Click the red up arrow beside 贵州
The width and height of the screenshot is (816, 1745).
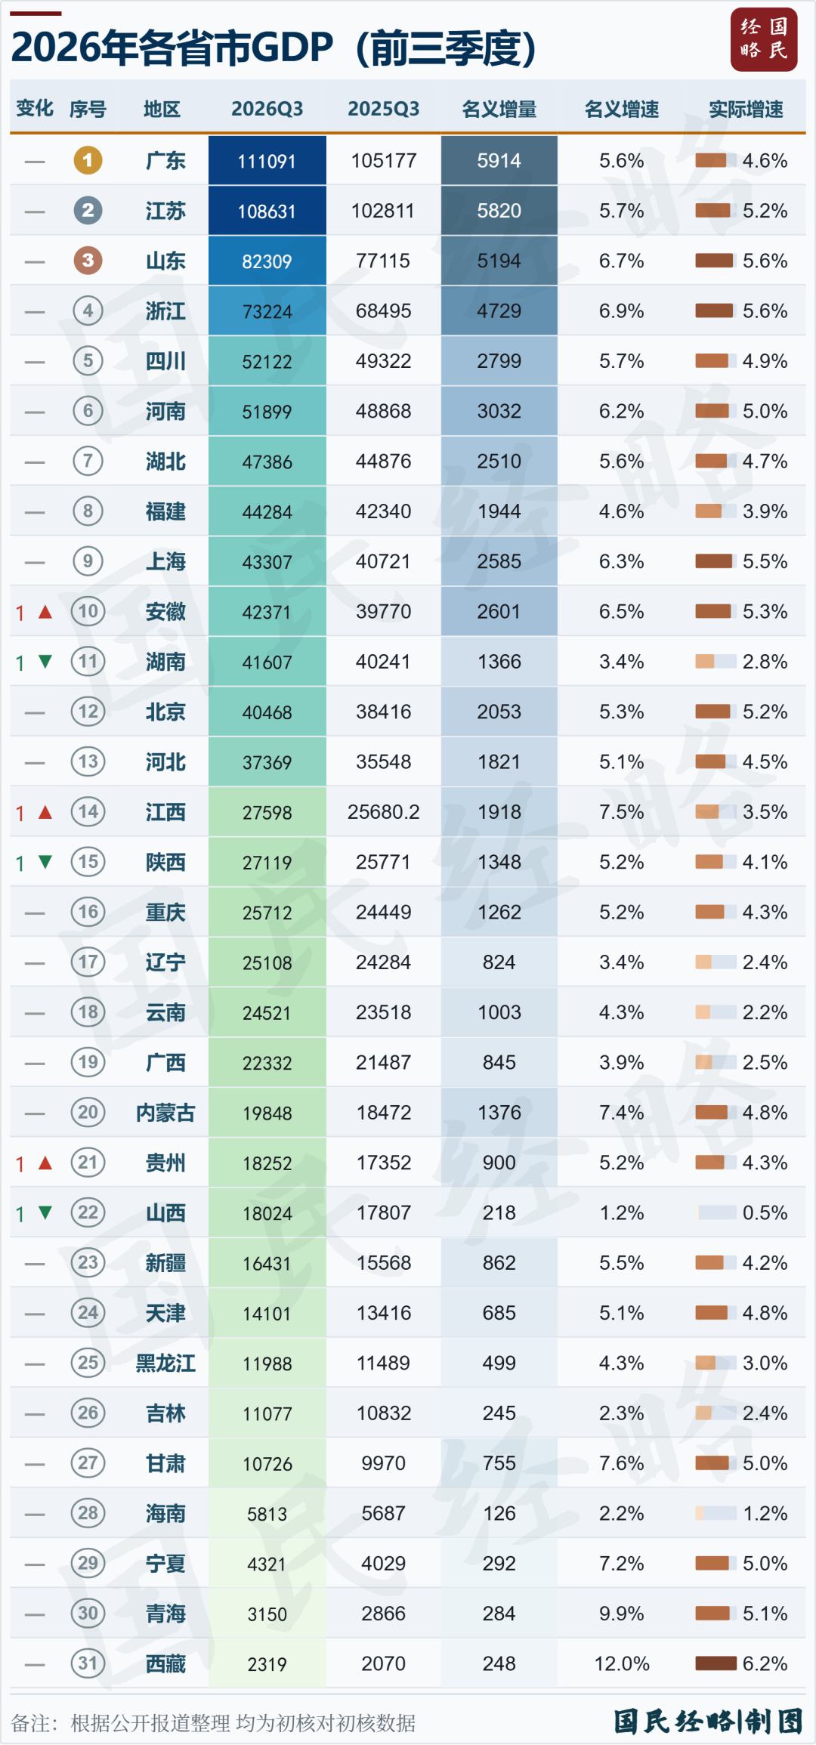pos(45,1163)
